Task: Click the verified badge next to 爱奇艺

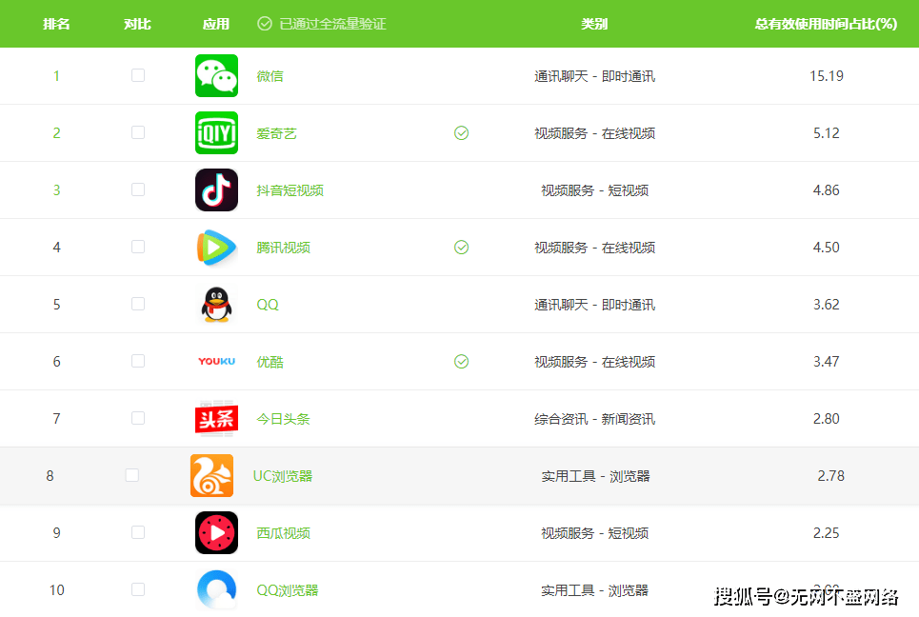Action: coord(461,132)
